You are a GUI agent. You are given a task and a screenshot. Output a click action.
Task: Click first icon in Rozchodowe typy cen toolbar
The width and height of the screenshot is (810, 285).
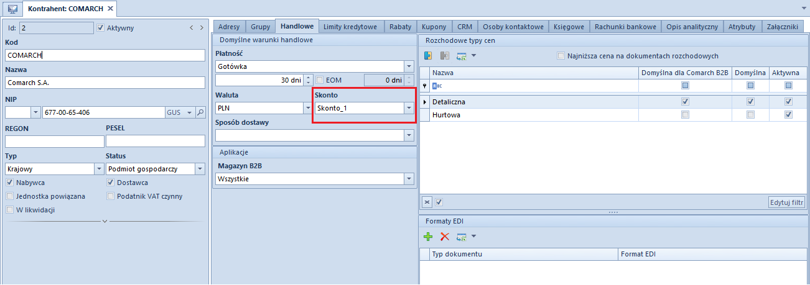tap(428, 56)
